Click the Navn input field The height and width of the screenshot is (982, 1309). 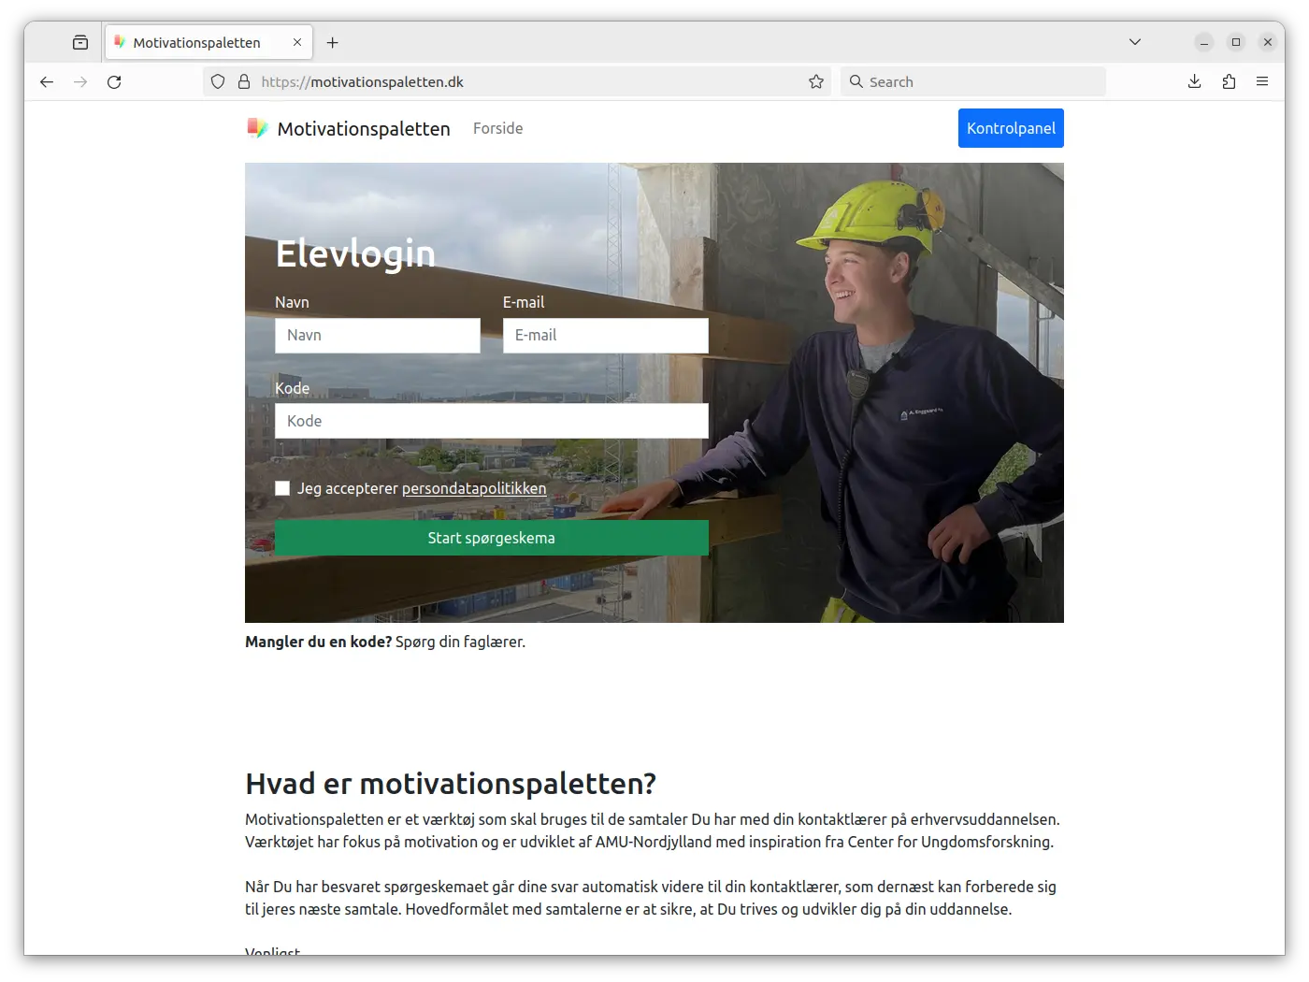378,335
